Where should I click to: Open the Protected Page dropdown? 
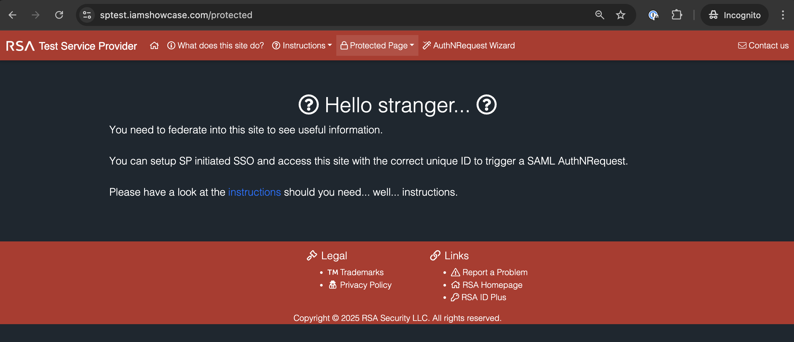377,45
